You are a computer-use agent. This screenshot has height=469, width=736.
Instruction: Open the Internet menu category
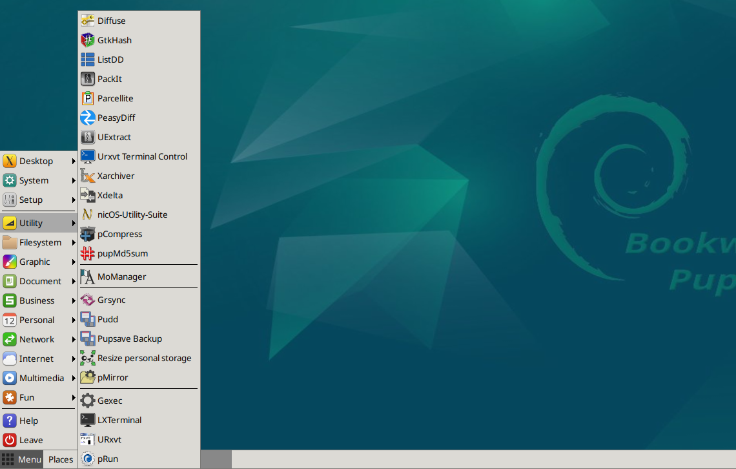[39, 359]
